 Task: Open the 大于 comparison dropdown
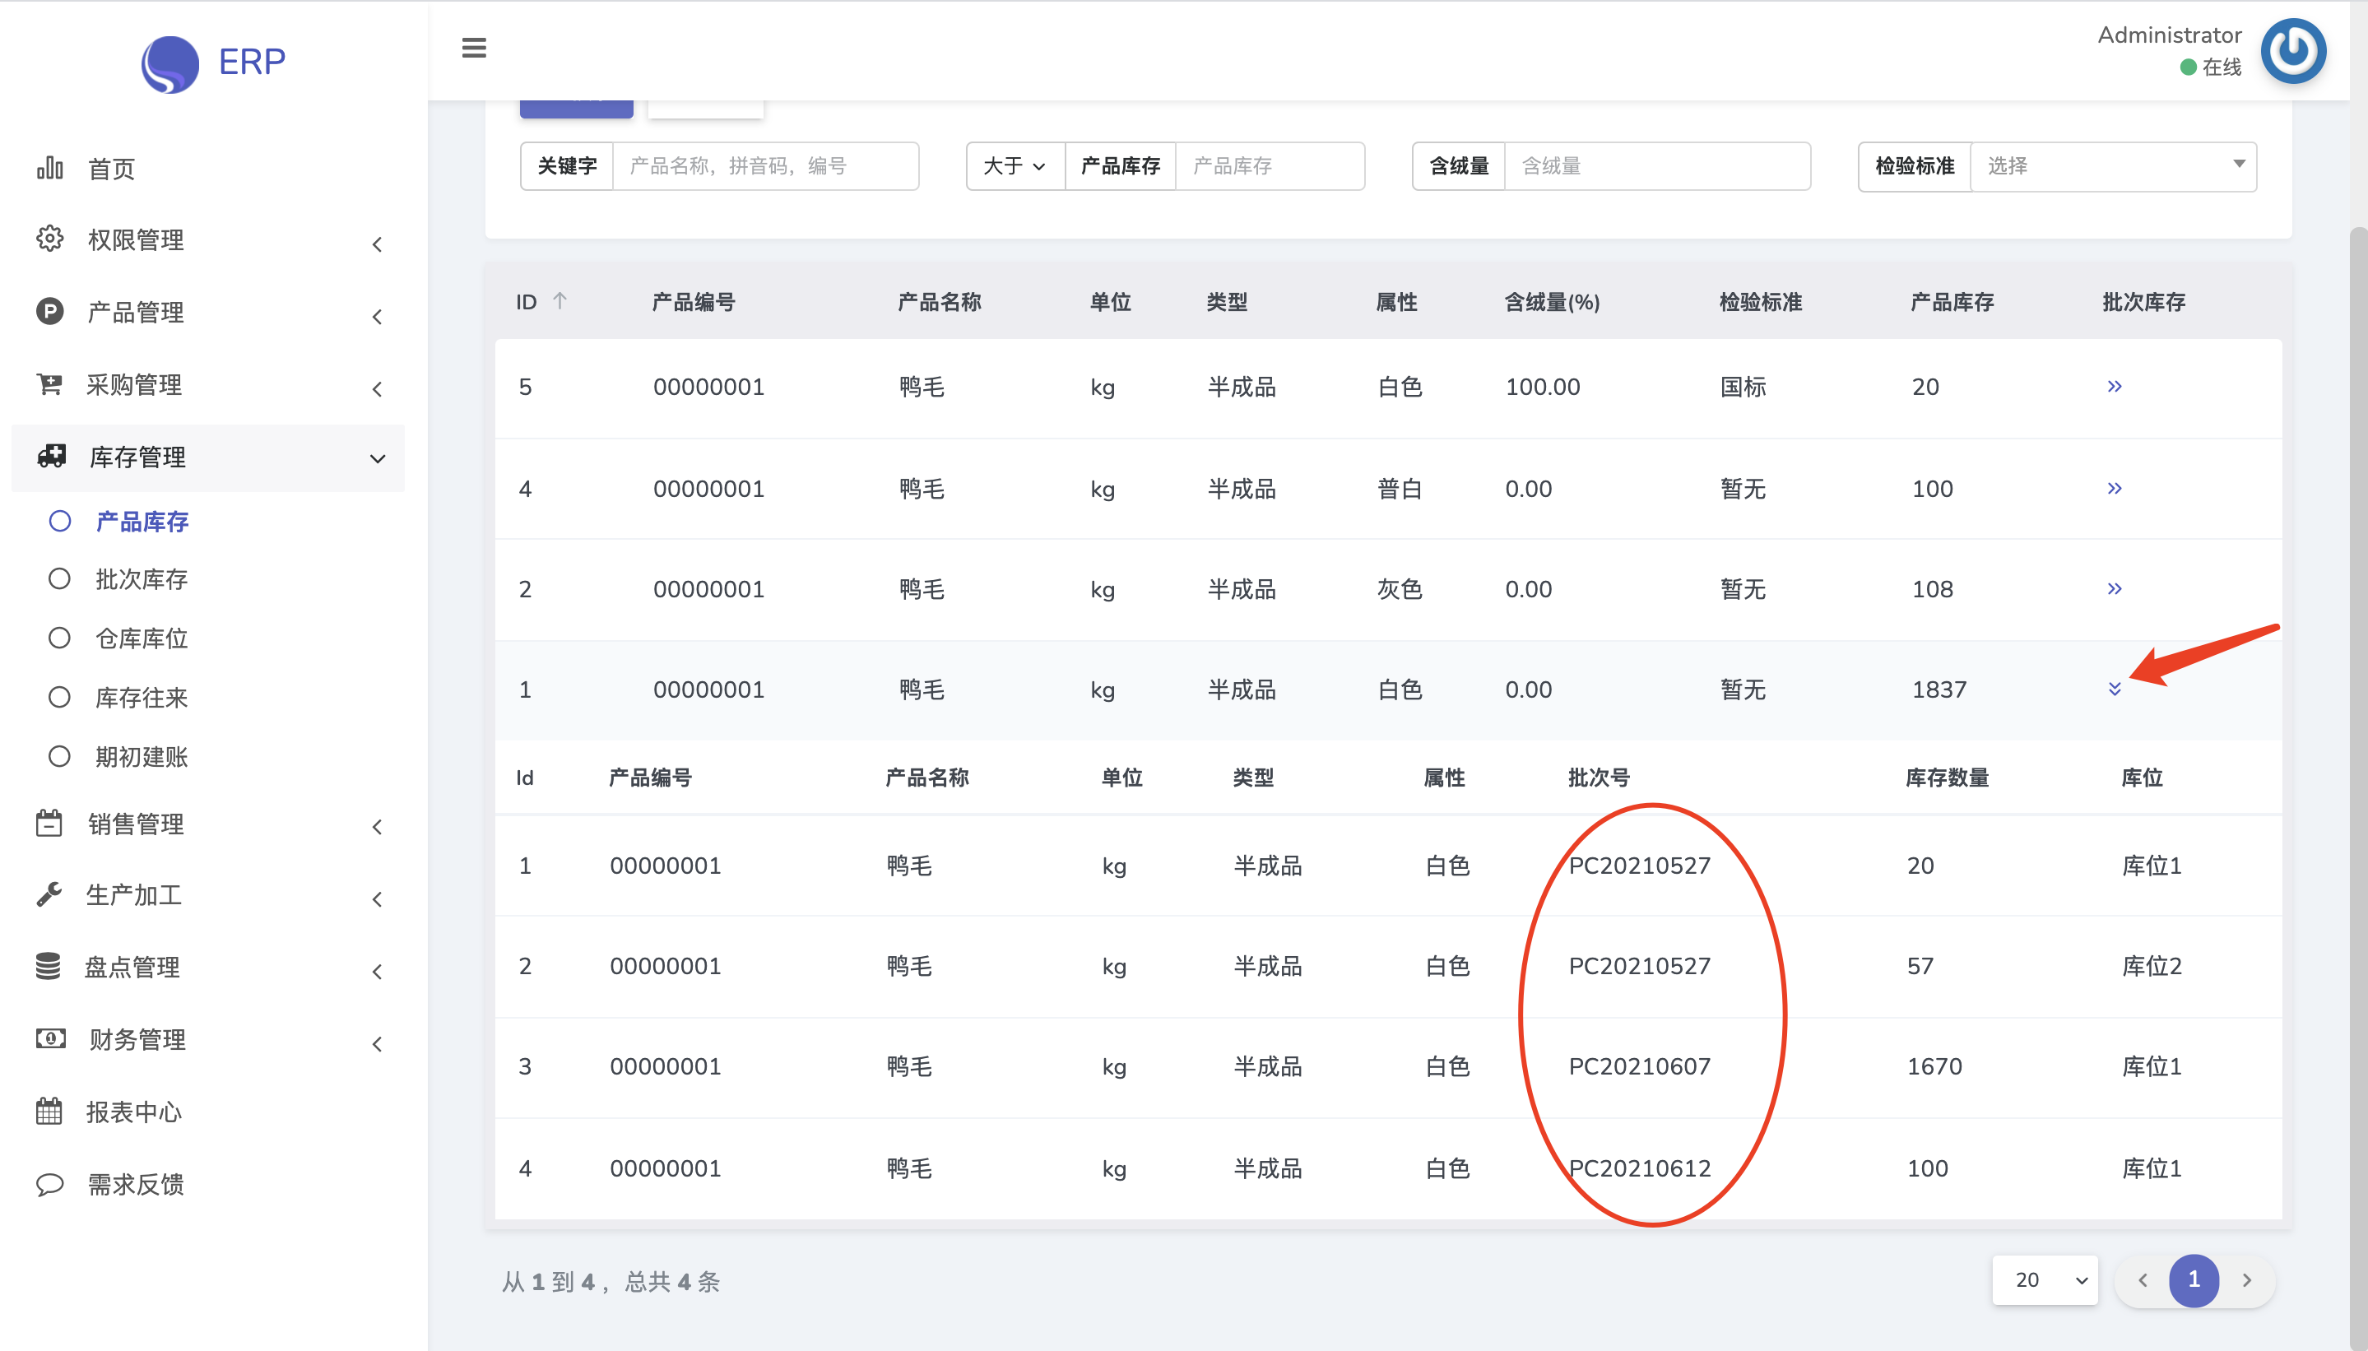tap(1015, 166)
